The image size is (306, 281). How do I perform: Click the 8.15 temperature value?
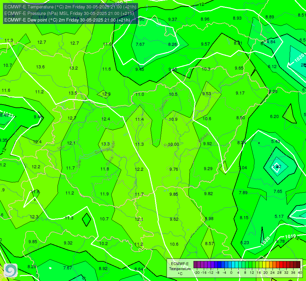click(244, 218)
